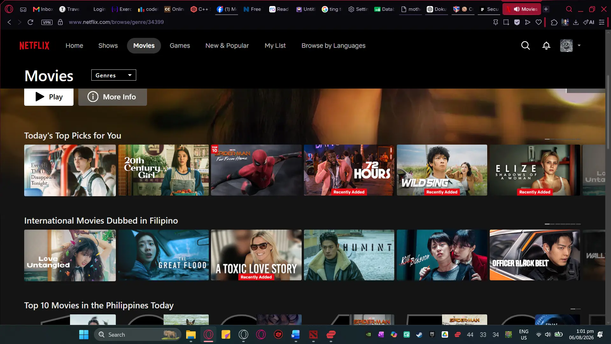The image size is (611, 344).
Task: Click the Netflix profile avatar
Action: click(566, 46)
